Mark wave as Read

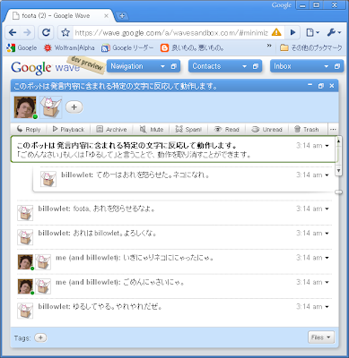click(x=227, y=129)
